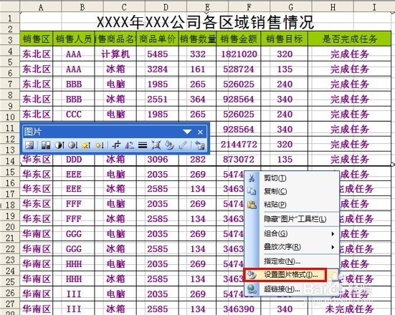Select column A header

[41, 7]
